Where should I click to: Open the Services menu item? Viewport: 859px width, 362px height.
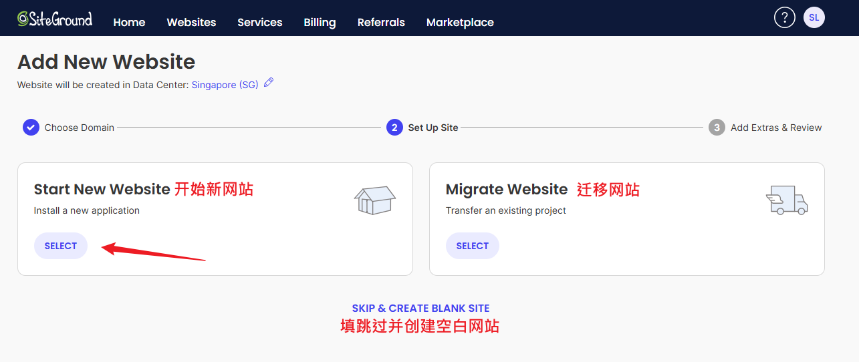(x=259, y=22)
